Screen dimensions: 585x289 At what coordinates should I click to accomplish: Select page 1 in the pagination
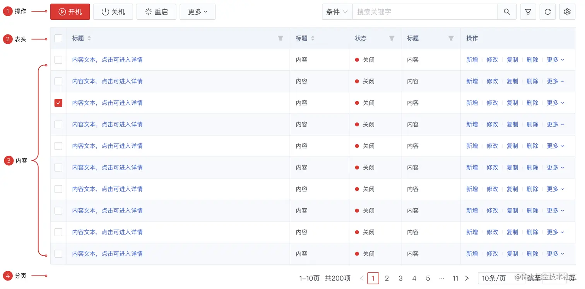point(373,278)
